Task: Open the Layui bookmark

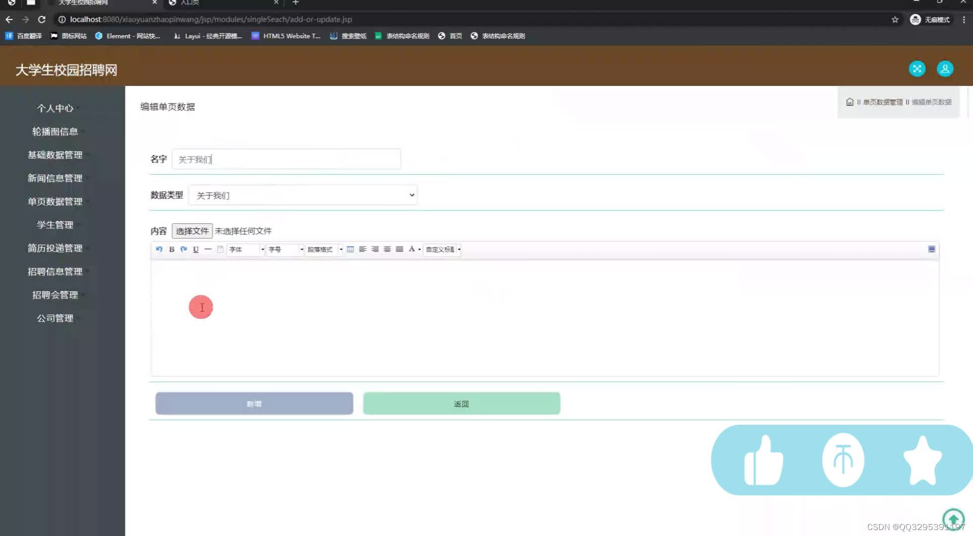Action: 208,36
